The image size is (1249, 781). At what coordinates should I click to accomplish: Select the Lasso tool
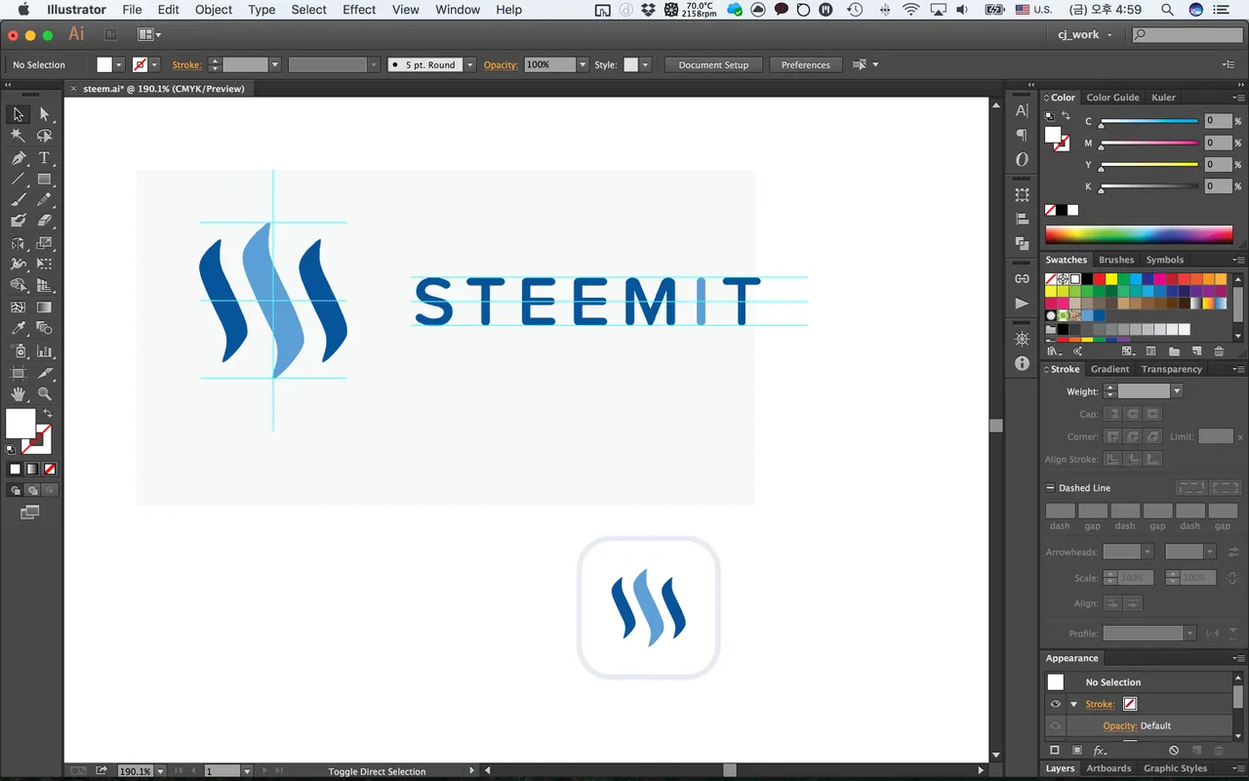tap(44, 136)
